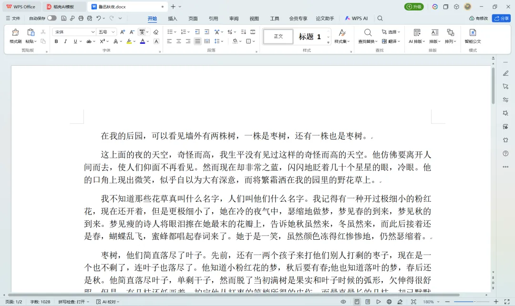Click the blue font color A swatch
The image size is (515, 306).
[143, 41]
